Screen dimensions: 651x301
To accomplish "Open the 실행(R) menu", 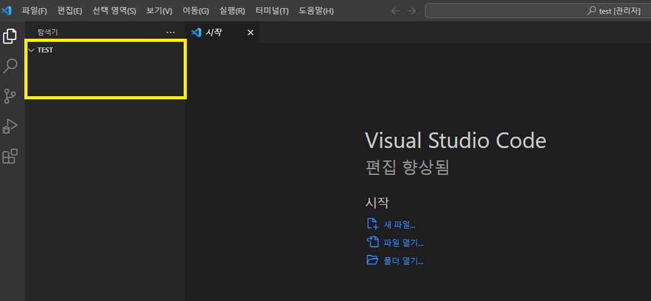I will (x=232, y=11).
